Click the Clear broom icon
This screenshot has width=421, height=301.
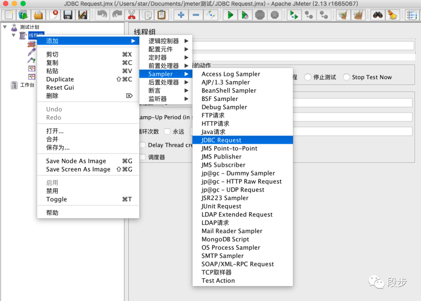coord(343,15)
